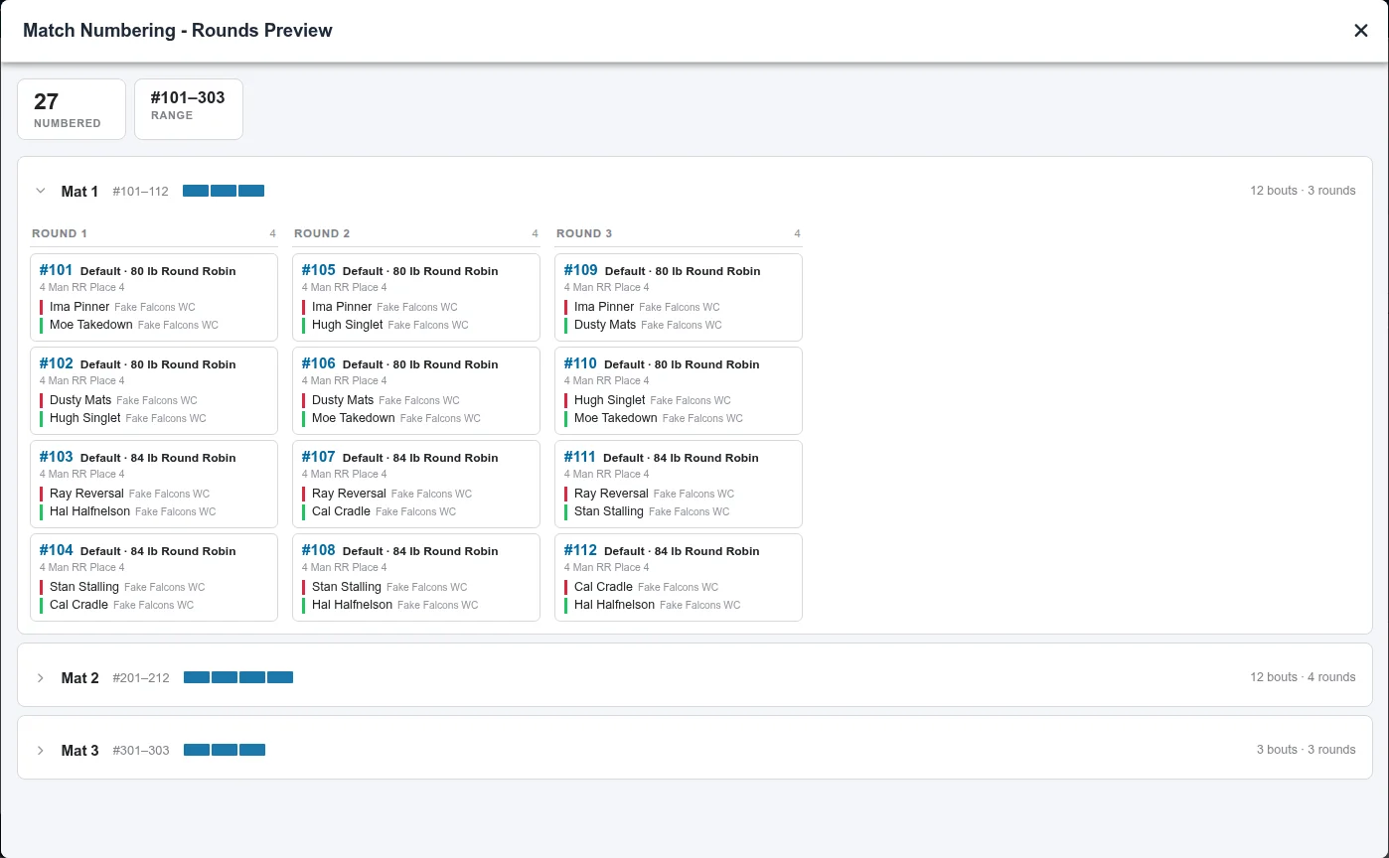Click Stan Stalling in bout #111
The image size is (1389, 858).
(x=609, y=511)
